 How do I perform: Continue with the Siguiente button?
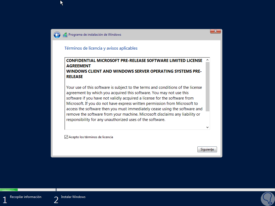[x=207, y=149]
